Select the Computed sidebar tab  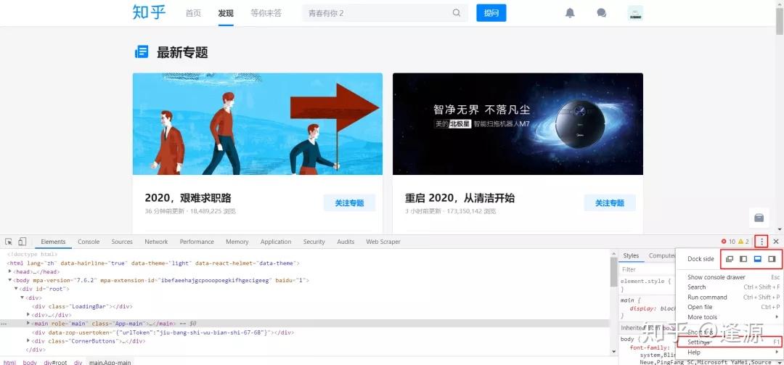click(x=661, y=255)
